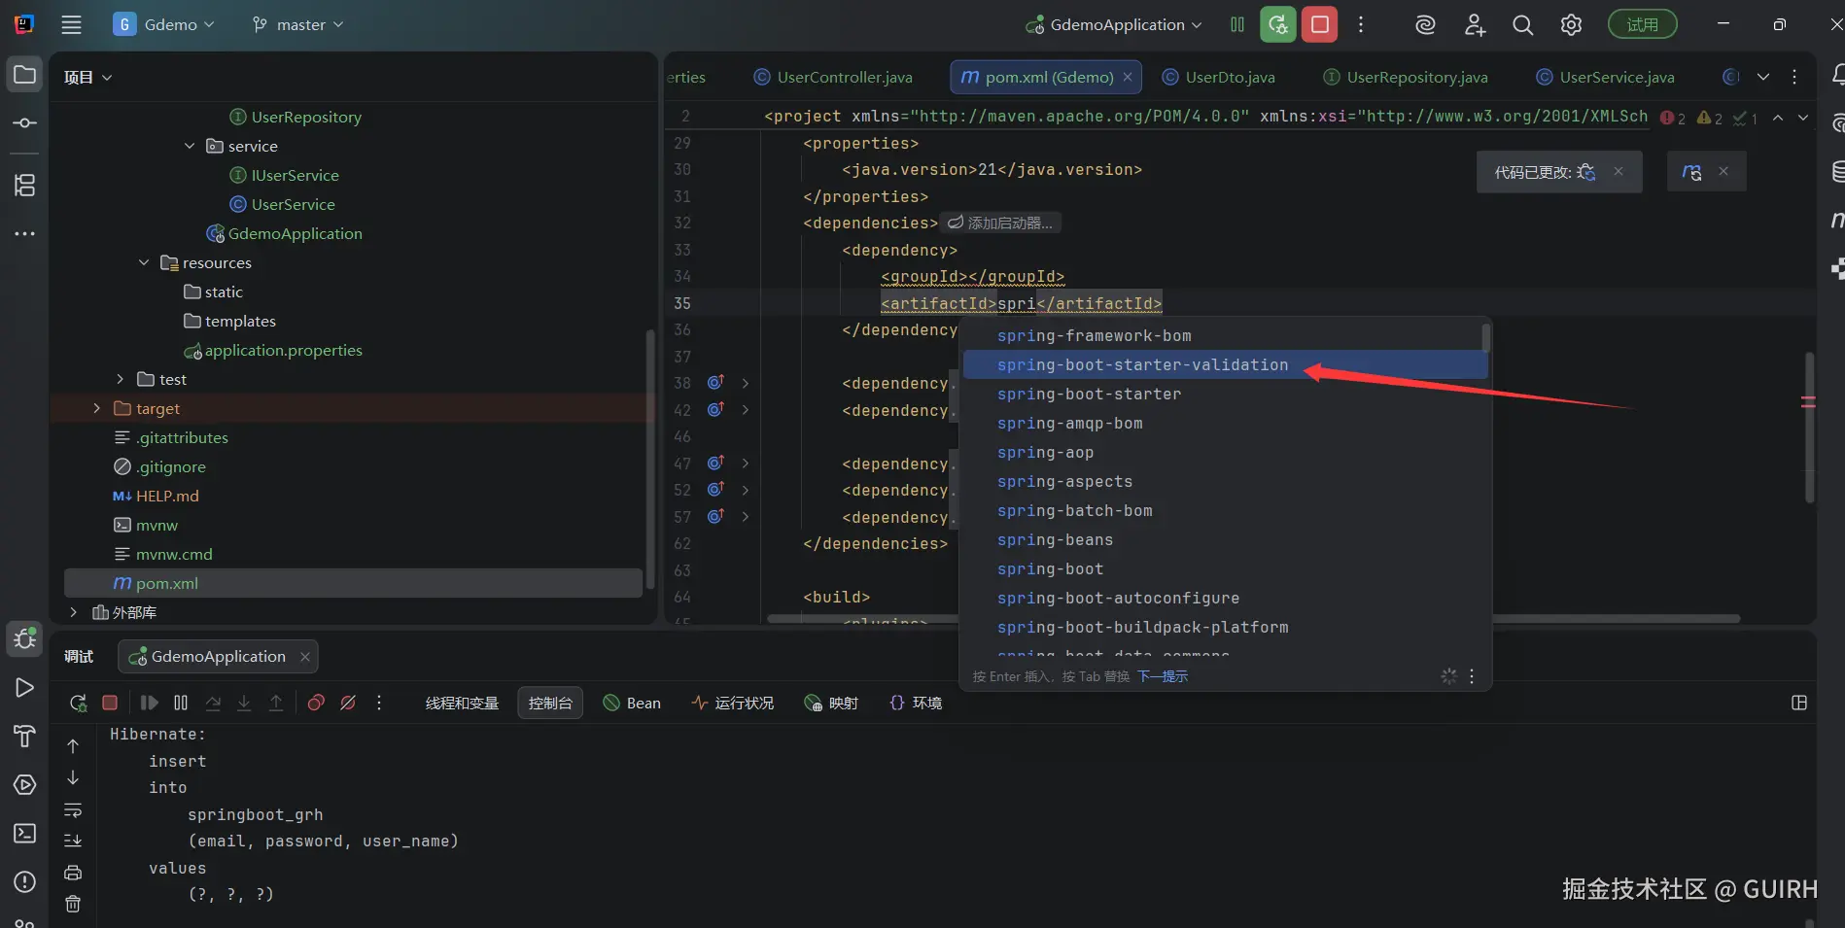
Task: Load Maven changes from the floating icon
Action: click(x=1692, y=172)
